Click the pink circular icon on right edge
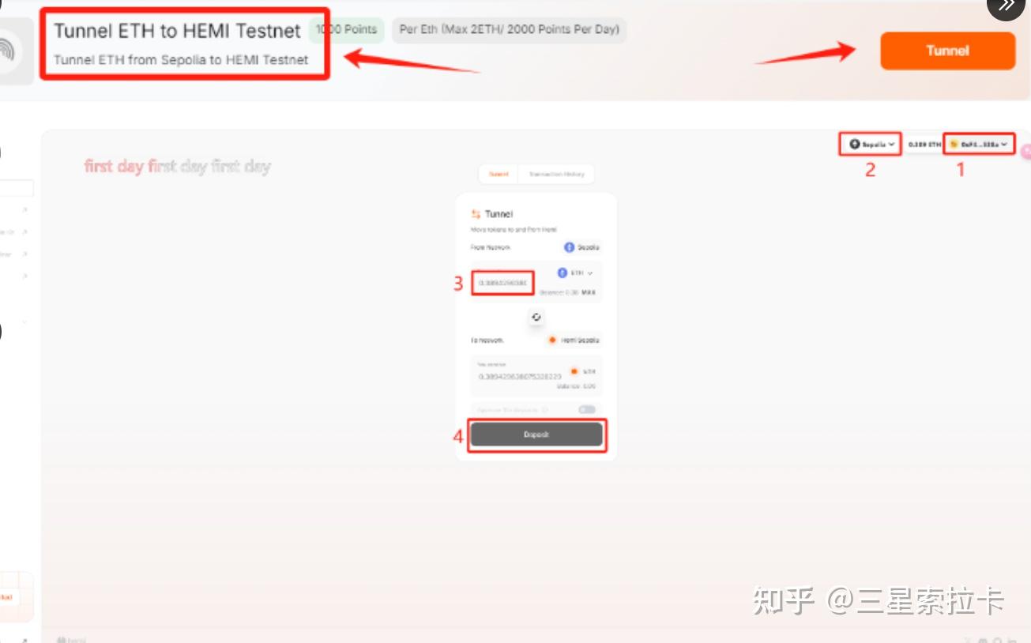The height and width of the screenshot is (643, 1031). [x=1026, y=151]
